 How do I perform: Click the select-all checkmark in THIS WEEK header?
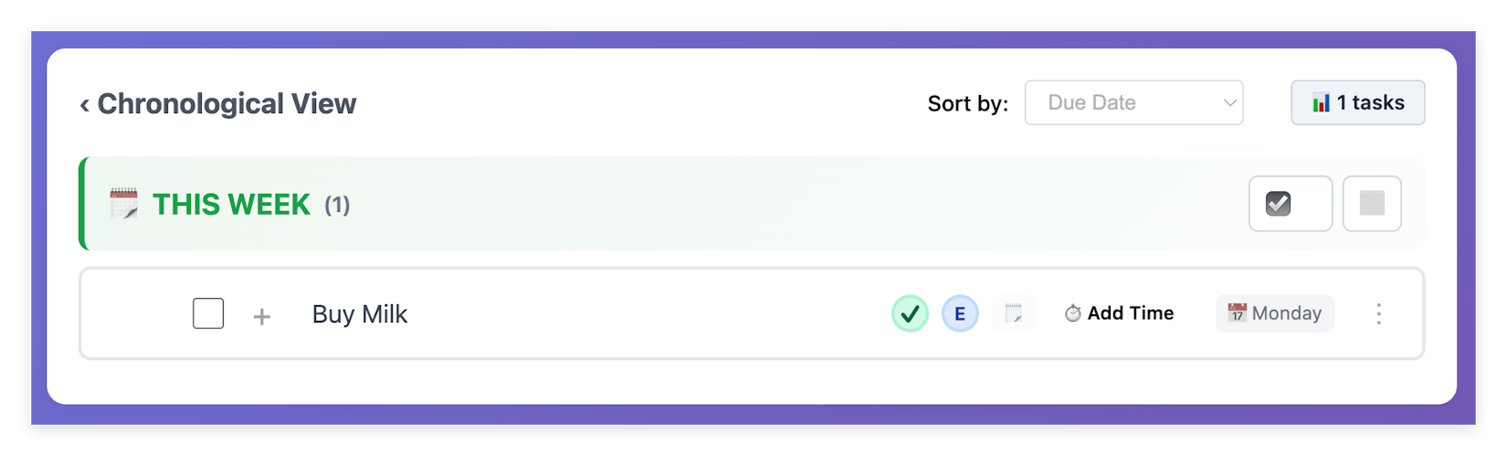(1279, 204)
